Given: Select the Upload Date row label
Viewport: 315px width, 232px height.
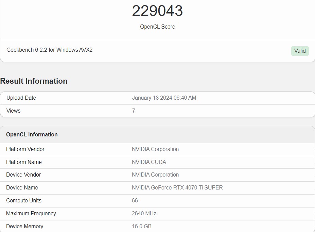Looking at the screenshot, I should pyautogui.click(x=21, y=98).
